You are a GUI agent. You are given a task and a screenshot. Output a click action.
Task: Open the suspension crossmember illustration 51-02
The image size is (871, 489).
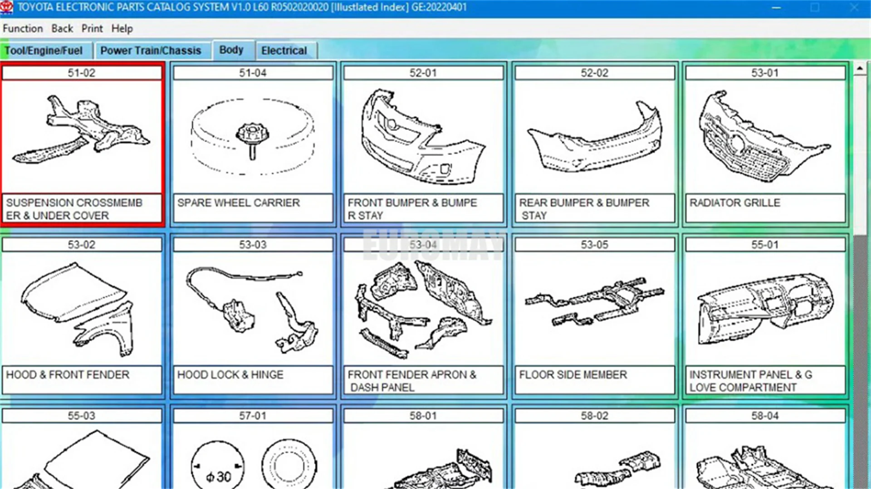82,137
